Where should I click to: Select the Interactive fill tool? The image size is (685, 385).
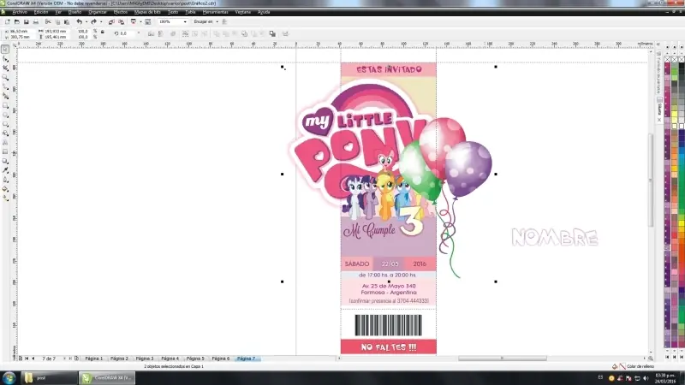coord(5,198)
